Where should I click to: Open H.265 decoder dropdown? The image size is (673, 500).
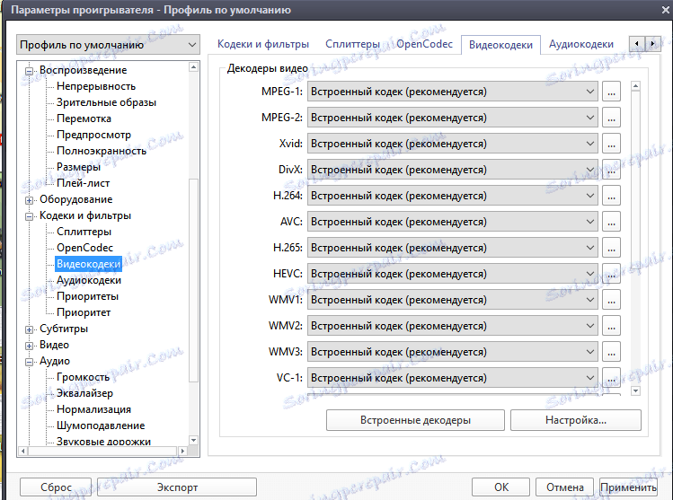click(x=452, y=248)
